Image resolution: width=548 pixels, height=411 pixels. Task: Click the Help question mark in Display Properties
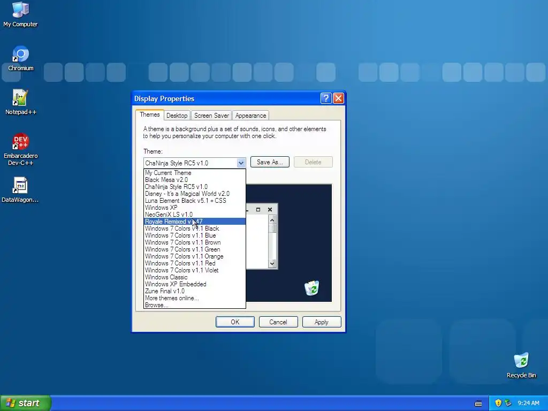coord(326,98)
